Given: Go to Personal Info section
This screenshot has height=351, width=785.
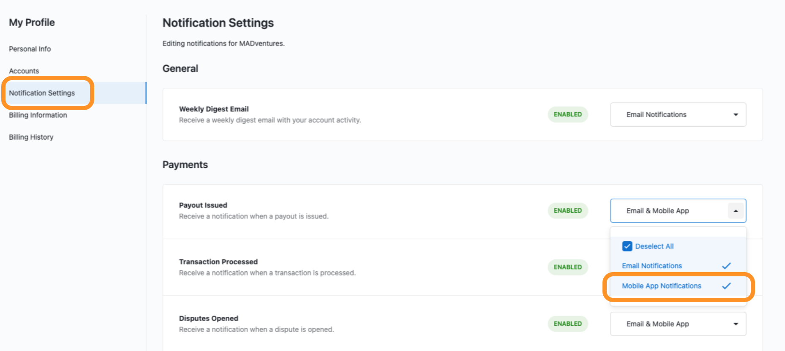Looking at the screenshot, I should click(30, 49).
